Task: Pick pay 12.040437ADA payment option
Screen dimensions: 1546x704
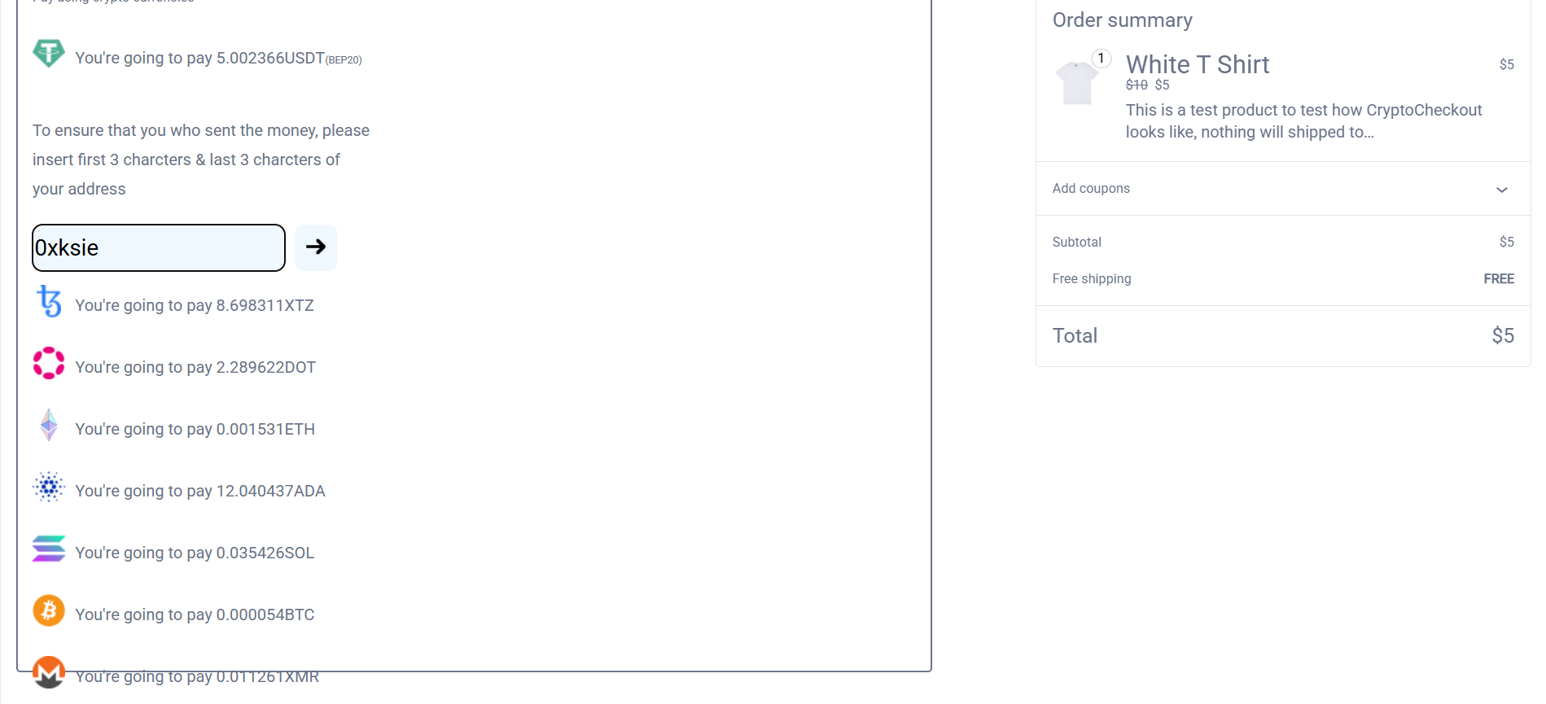Action: (200, 492)
